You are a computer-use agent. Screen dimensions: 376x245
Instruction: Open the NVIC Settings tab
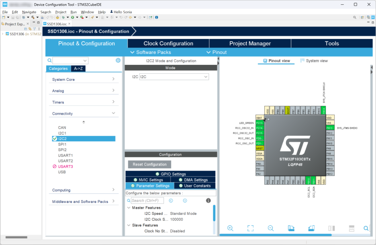(148, 180)
